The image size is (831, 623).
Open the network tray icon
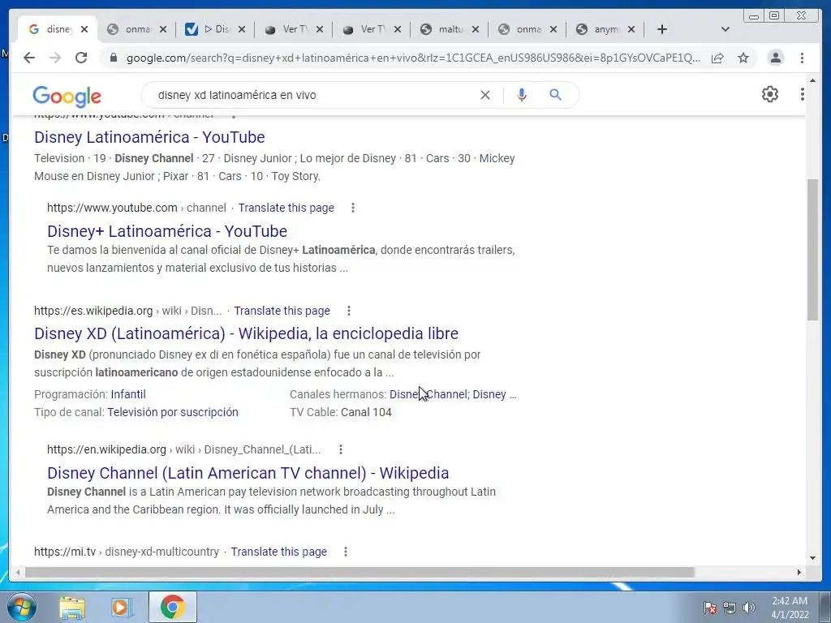(730, 608)
